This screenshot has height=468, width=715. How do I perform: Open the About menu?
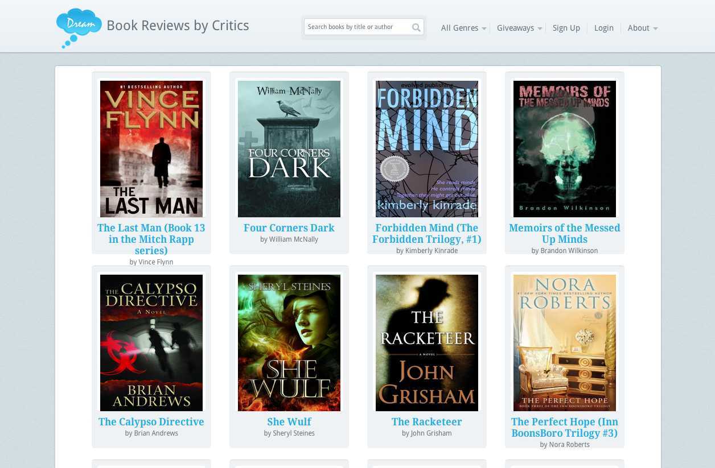click(x=639, y=28)
